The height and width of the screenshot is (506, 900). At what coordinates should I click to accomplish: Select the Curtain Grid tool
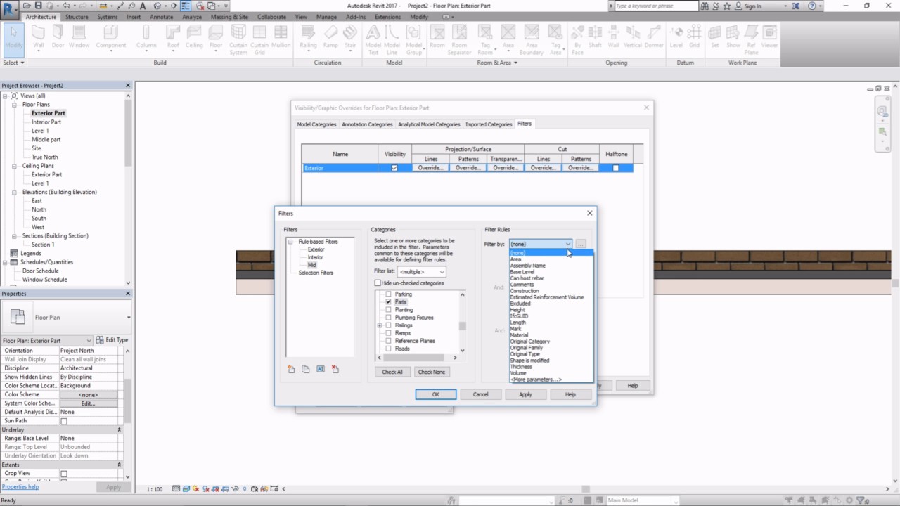pyautogui.click(x=259, y=40)
